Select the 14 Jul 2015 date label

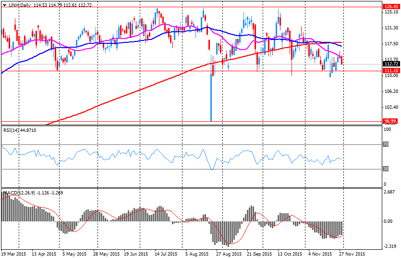click(x=167, y=254)
